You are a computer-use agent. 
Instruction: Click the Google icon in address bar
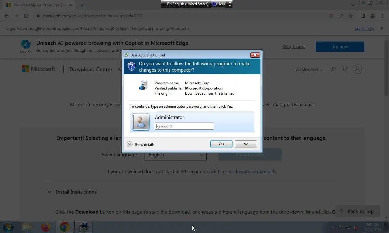pos(331,16)
